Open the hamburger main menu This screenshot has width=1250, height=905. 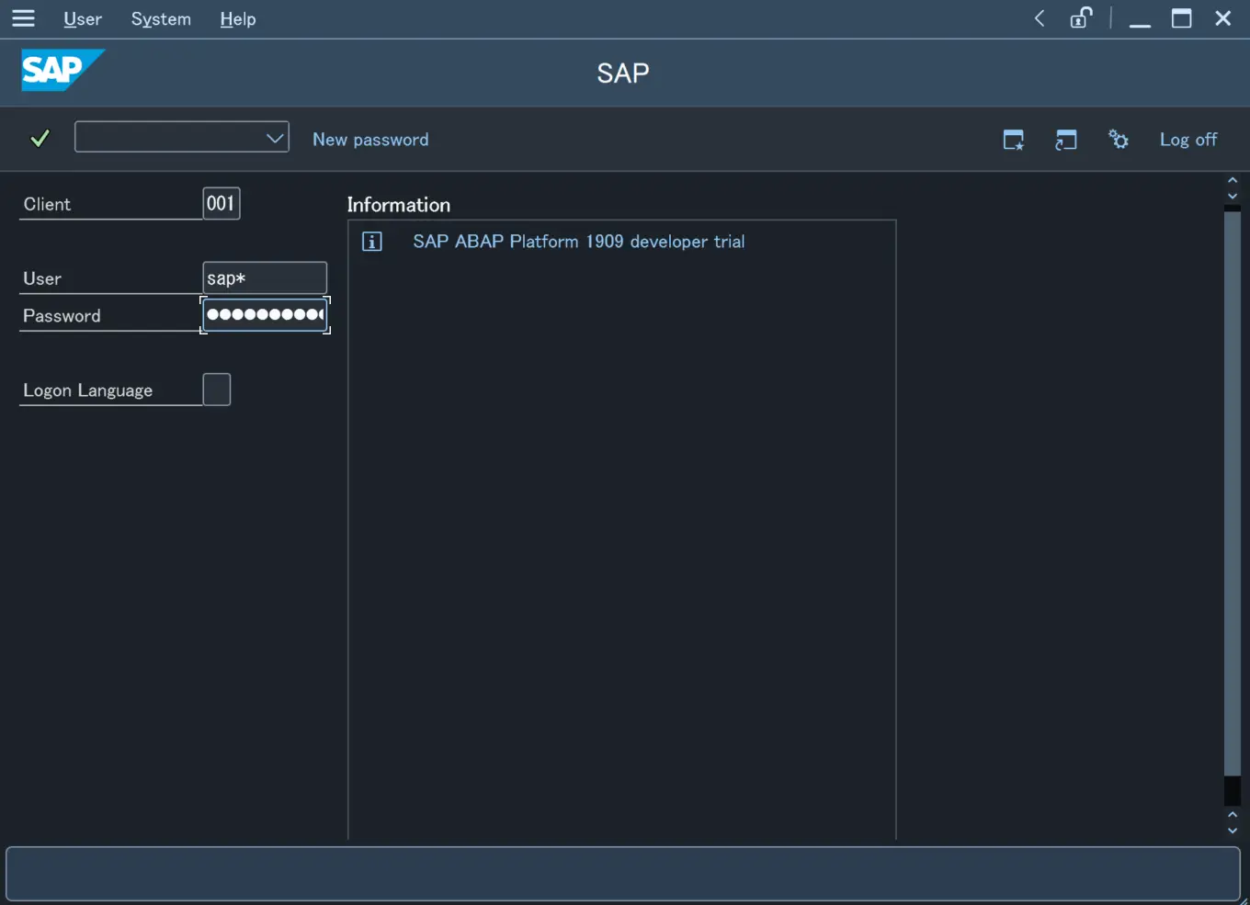23,18
